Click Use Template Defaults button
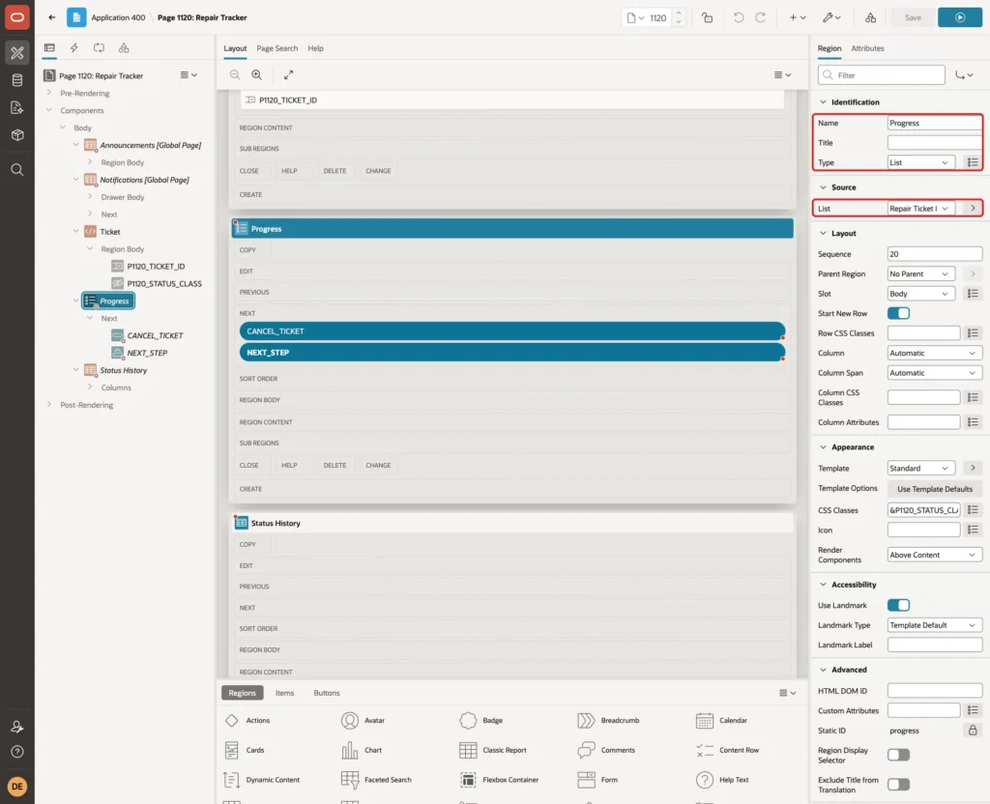Image resolution: width=990 pixels, height=804 pixels. 935,489
